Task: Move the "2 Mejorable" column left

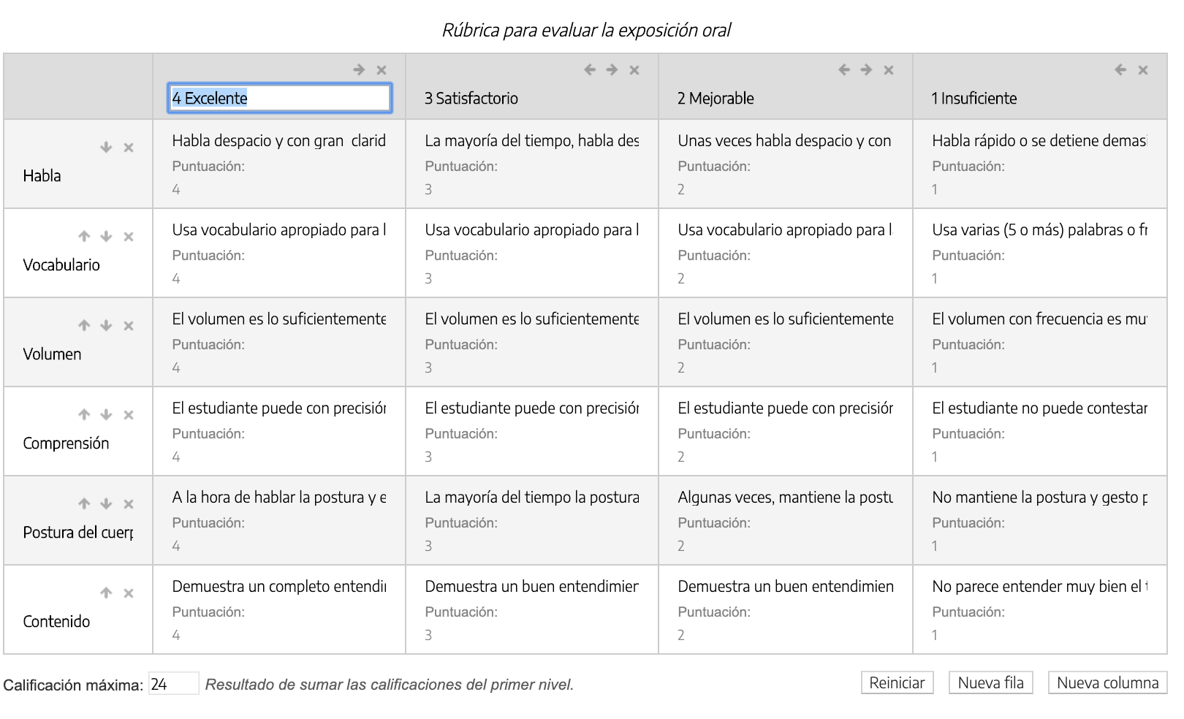Action: tap(843, 71)
